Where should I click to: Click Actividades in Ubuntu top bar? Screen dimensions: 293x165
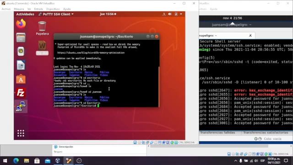[25, 14]
